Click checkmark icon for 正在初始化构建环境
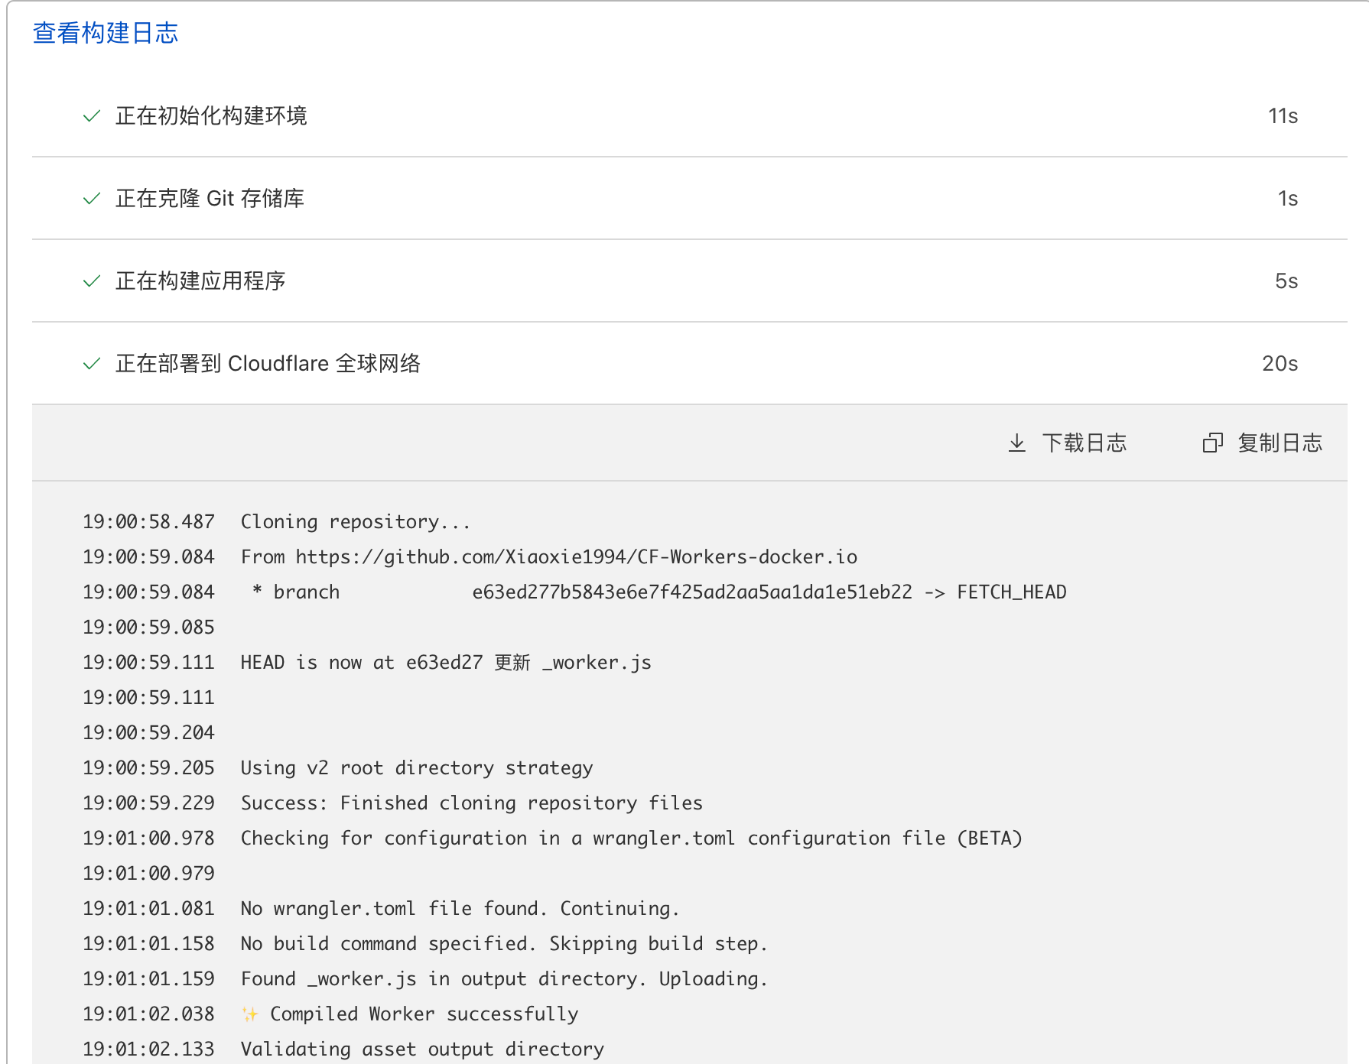The height and width of the screenshot is (1064, 1369). (x=92, y=116)
